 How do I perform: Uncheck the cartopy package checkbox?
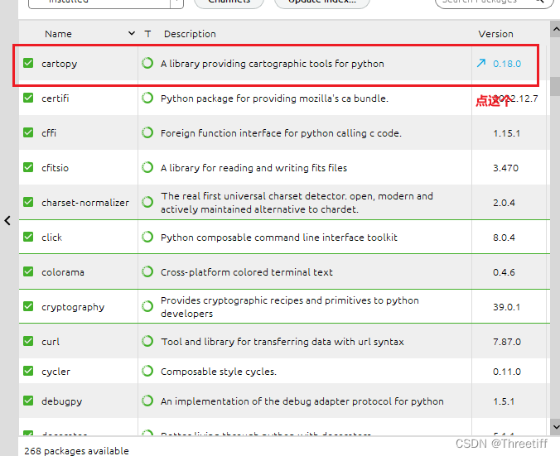click(x=28, y=63)
